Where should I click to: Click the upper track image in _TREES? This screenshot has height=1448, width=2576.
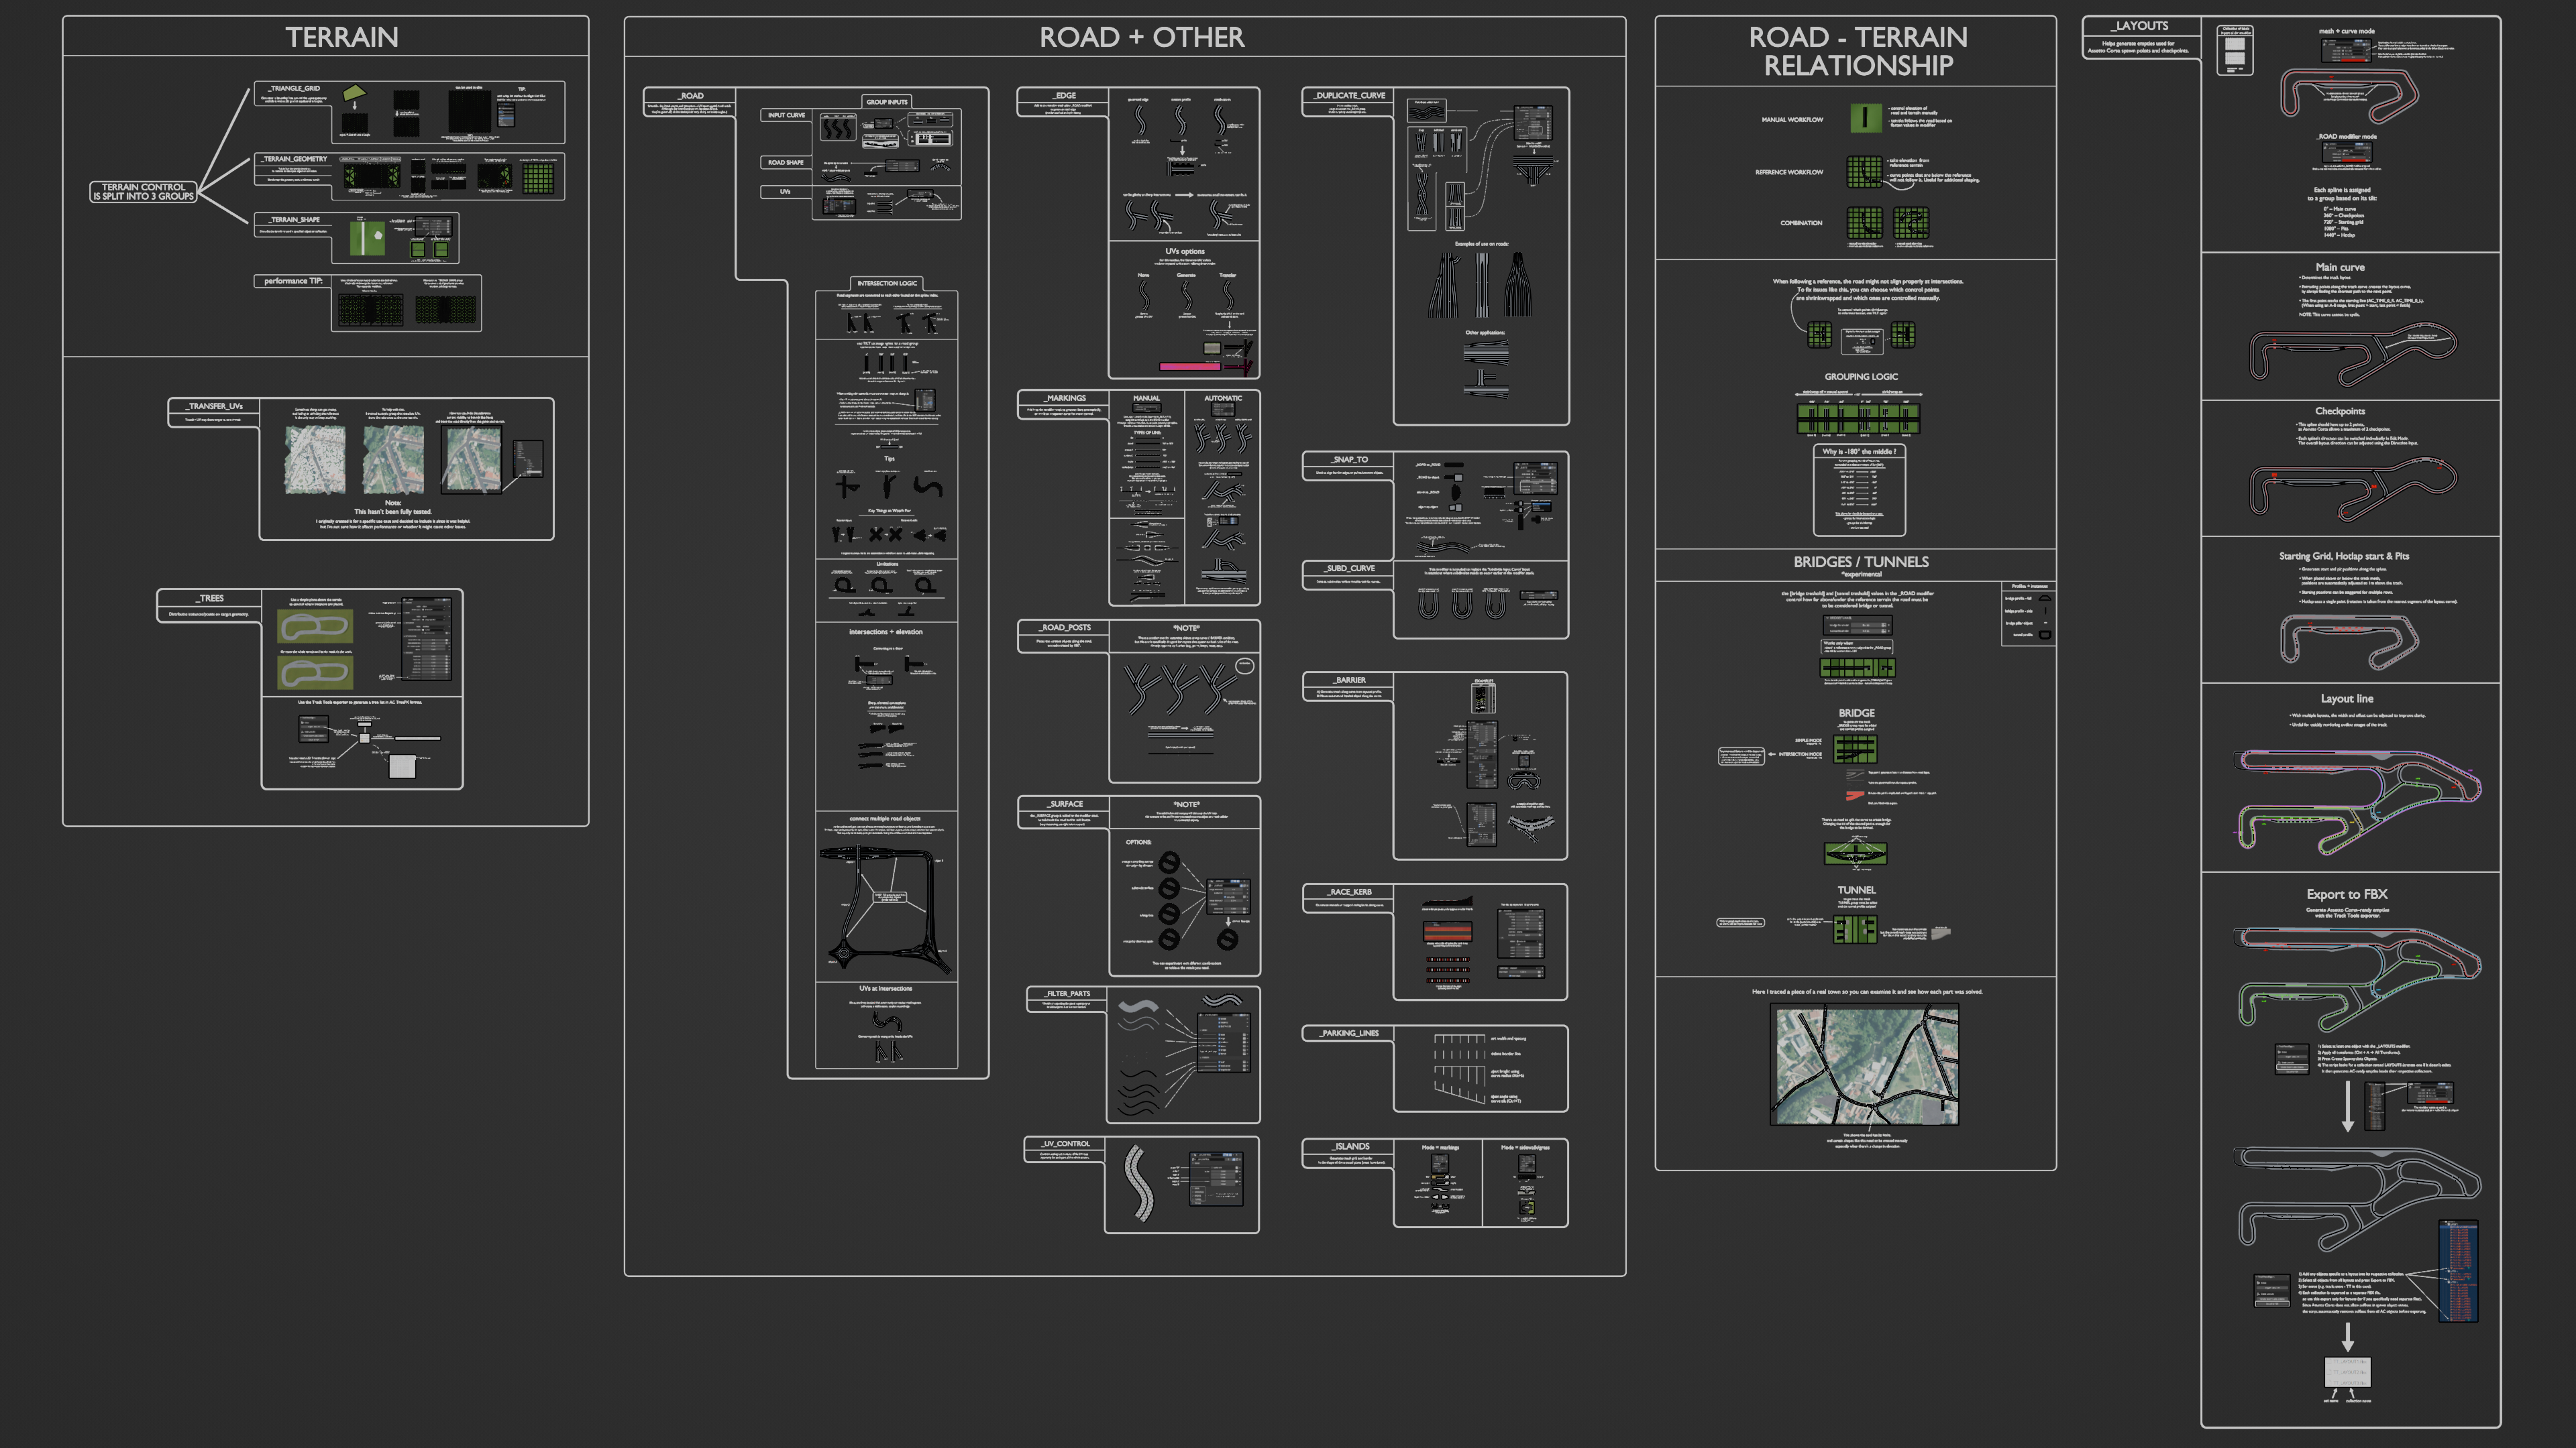point(314,627)
